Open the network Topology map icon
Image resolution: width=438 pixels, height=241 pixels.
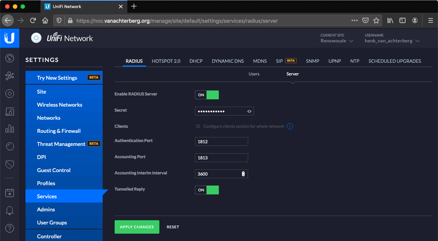10,76
